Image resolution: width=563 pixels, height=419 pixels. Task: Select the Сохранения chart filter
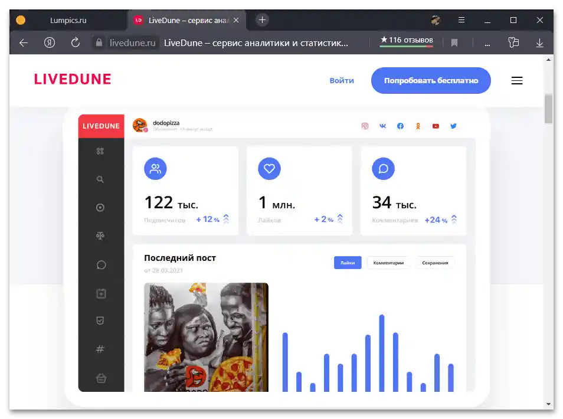point(435,263)
